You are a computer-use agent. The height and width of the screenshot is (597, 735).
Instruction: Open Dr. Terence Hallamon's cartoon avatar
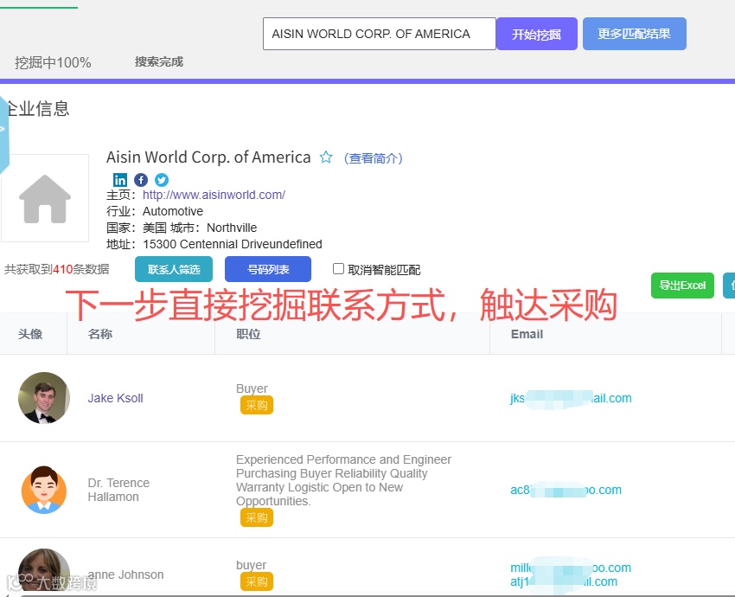[x=44, y=490]
